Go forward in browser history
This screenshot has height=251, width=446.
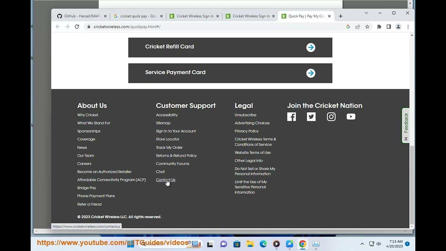pos(67,26)
